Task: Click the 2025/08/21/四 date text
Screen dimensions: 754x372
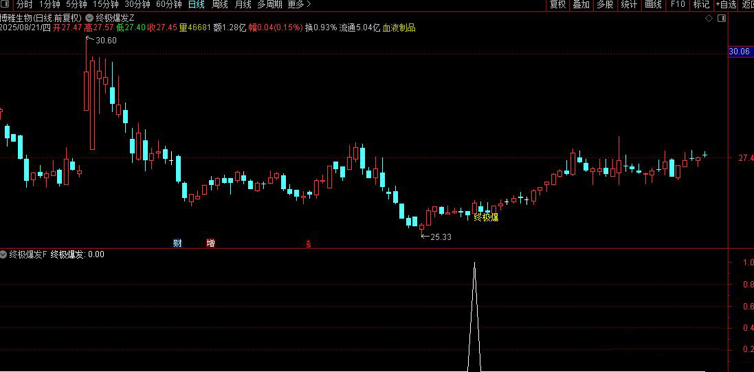Action: coord(25,28)
